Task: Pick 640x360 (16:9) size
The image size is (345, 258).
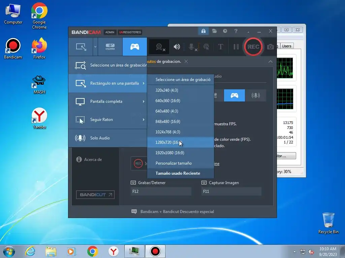Action: point(181,101)
